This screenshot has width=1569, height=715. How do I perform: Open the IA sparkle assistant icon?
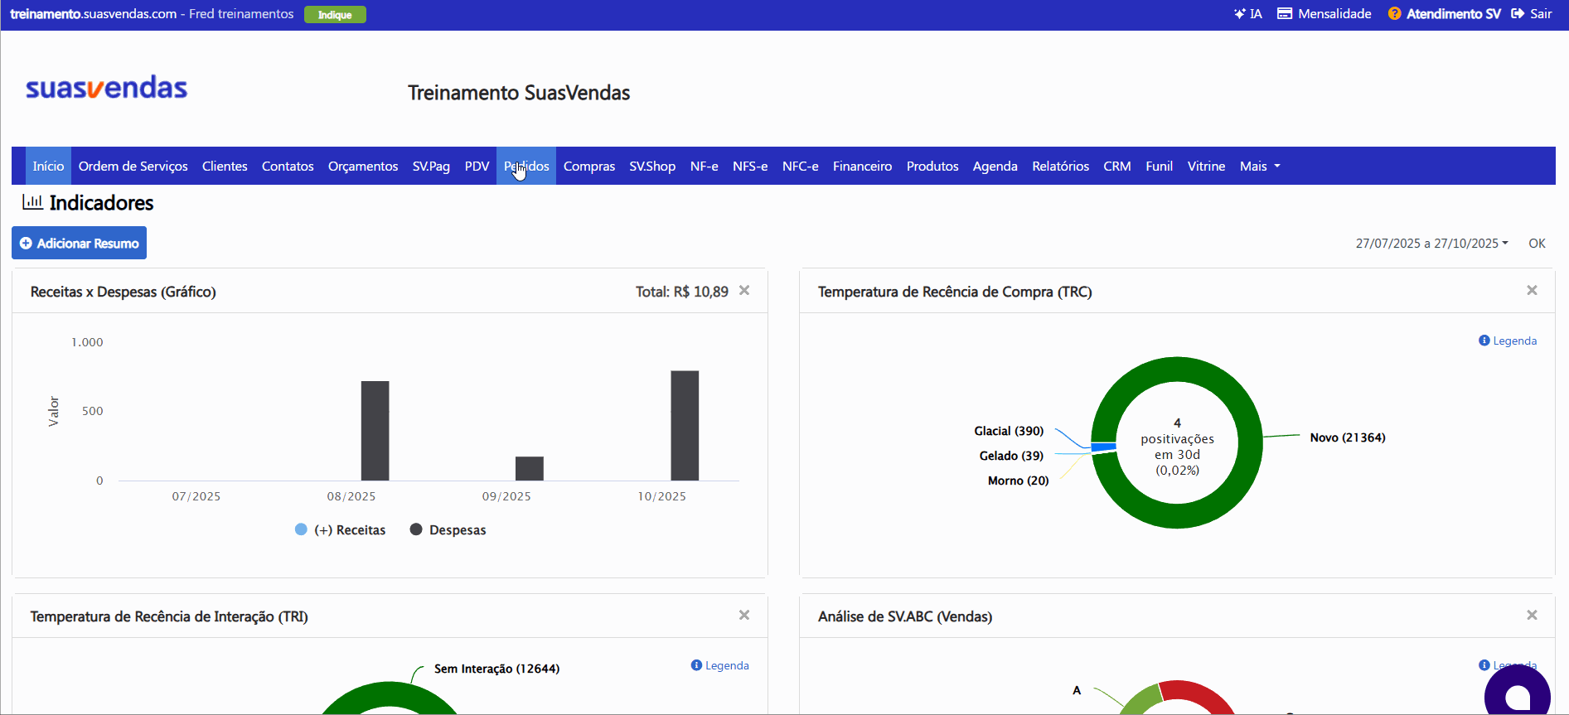(x=1239, y=13)
